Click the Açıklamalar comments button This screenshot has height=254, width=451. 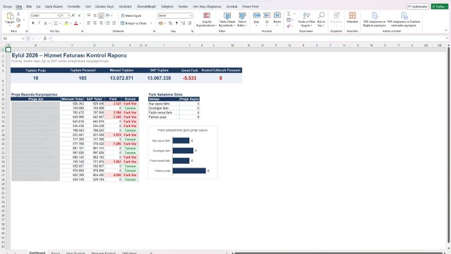click(x=418, y=6)
